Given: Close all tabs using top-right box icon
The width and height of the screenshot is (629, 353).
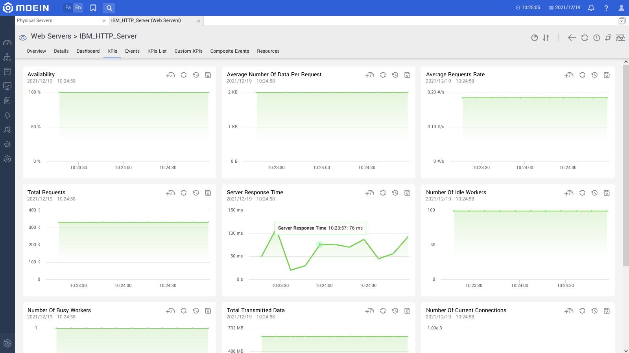Looking at the screenshot, I should coord(622,21).
